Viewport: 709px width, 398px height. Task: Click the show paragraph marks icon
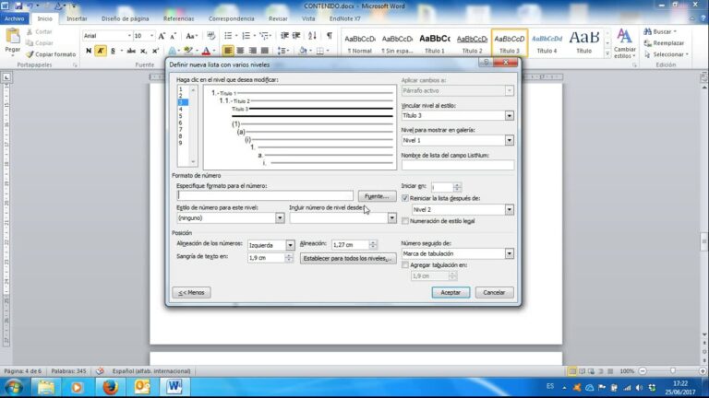[330, 36]
